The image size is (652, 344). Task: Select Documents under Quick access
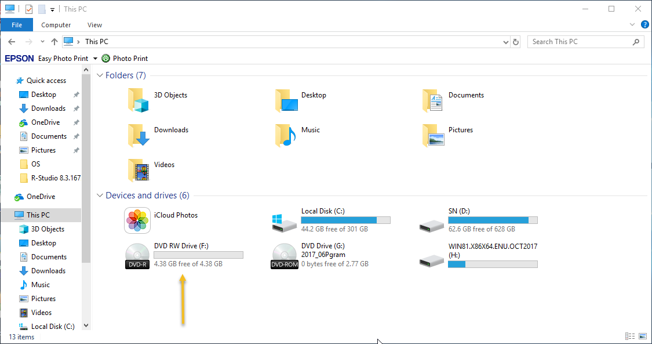49,136
